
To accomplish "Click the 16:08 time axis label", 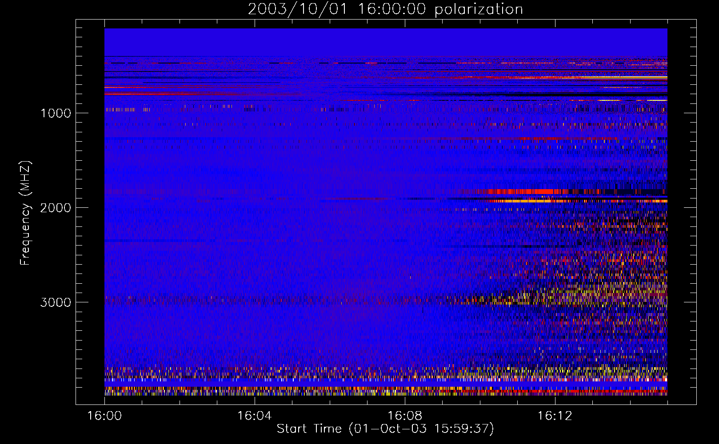I will 404,416.
